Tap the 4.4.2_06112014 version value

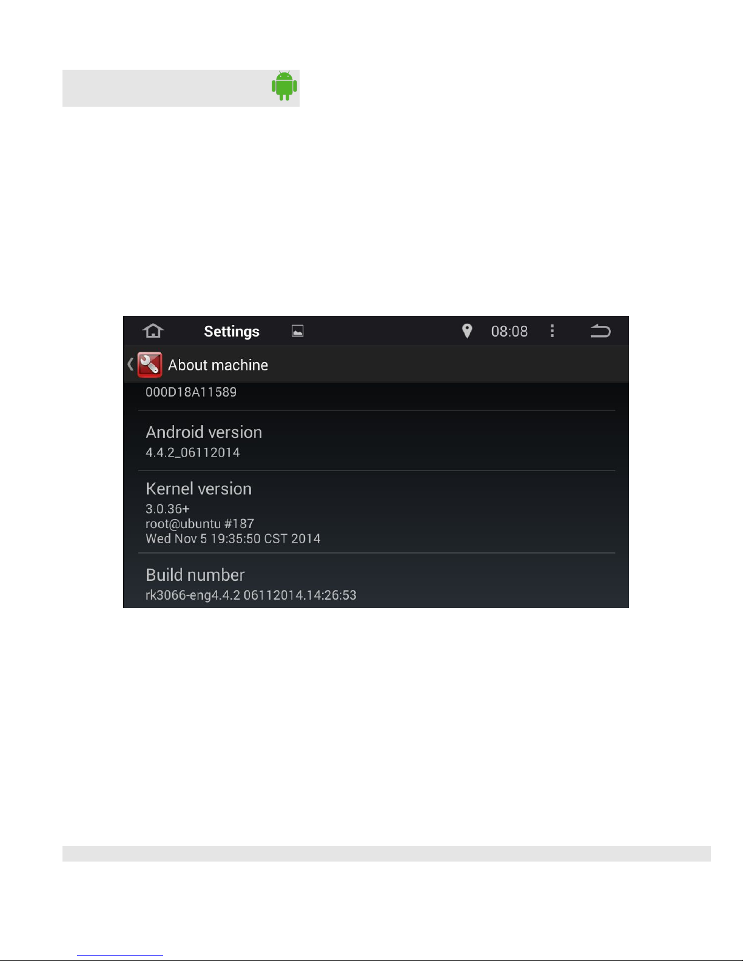[193, 453]
